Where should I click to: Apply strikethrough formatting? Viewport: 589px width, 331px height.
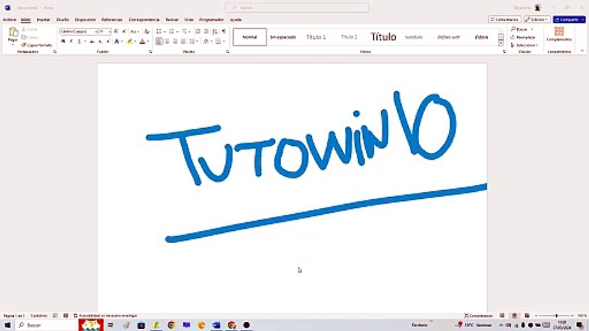[x=92, y=41]
